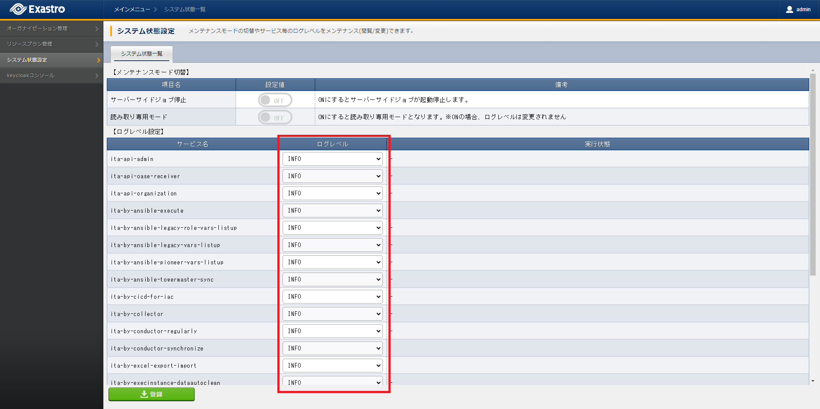Open log level dropdown for ita-api-admin
The width and height of the screenshot is (820, 409).
[332, 159]
